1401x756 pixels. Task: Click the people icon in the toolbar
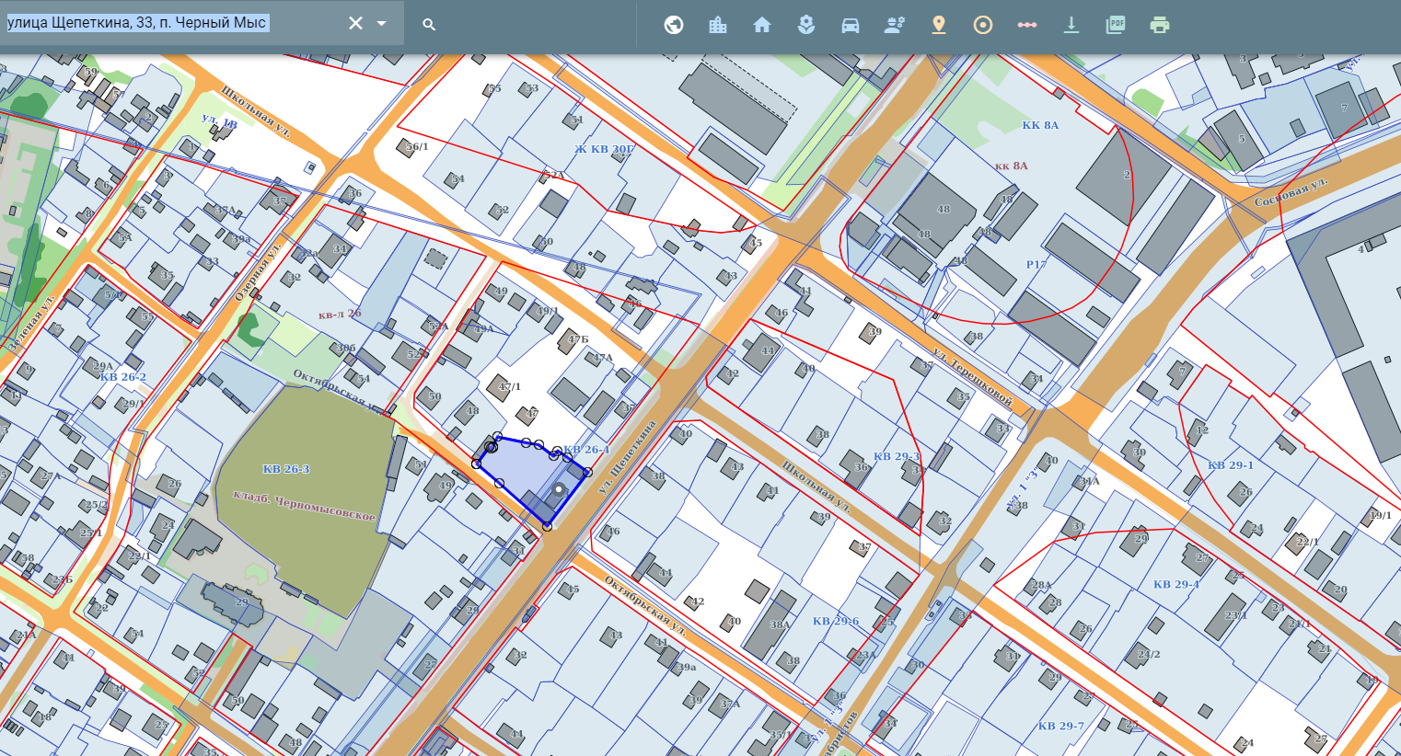895,25
